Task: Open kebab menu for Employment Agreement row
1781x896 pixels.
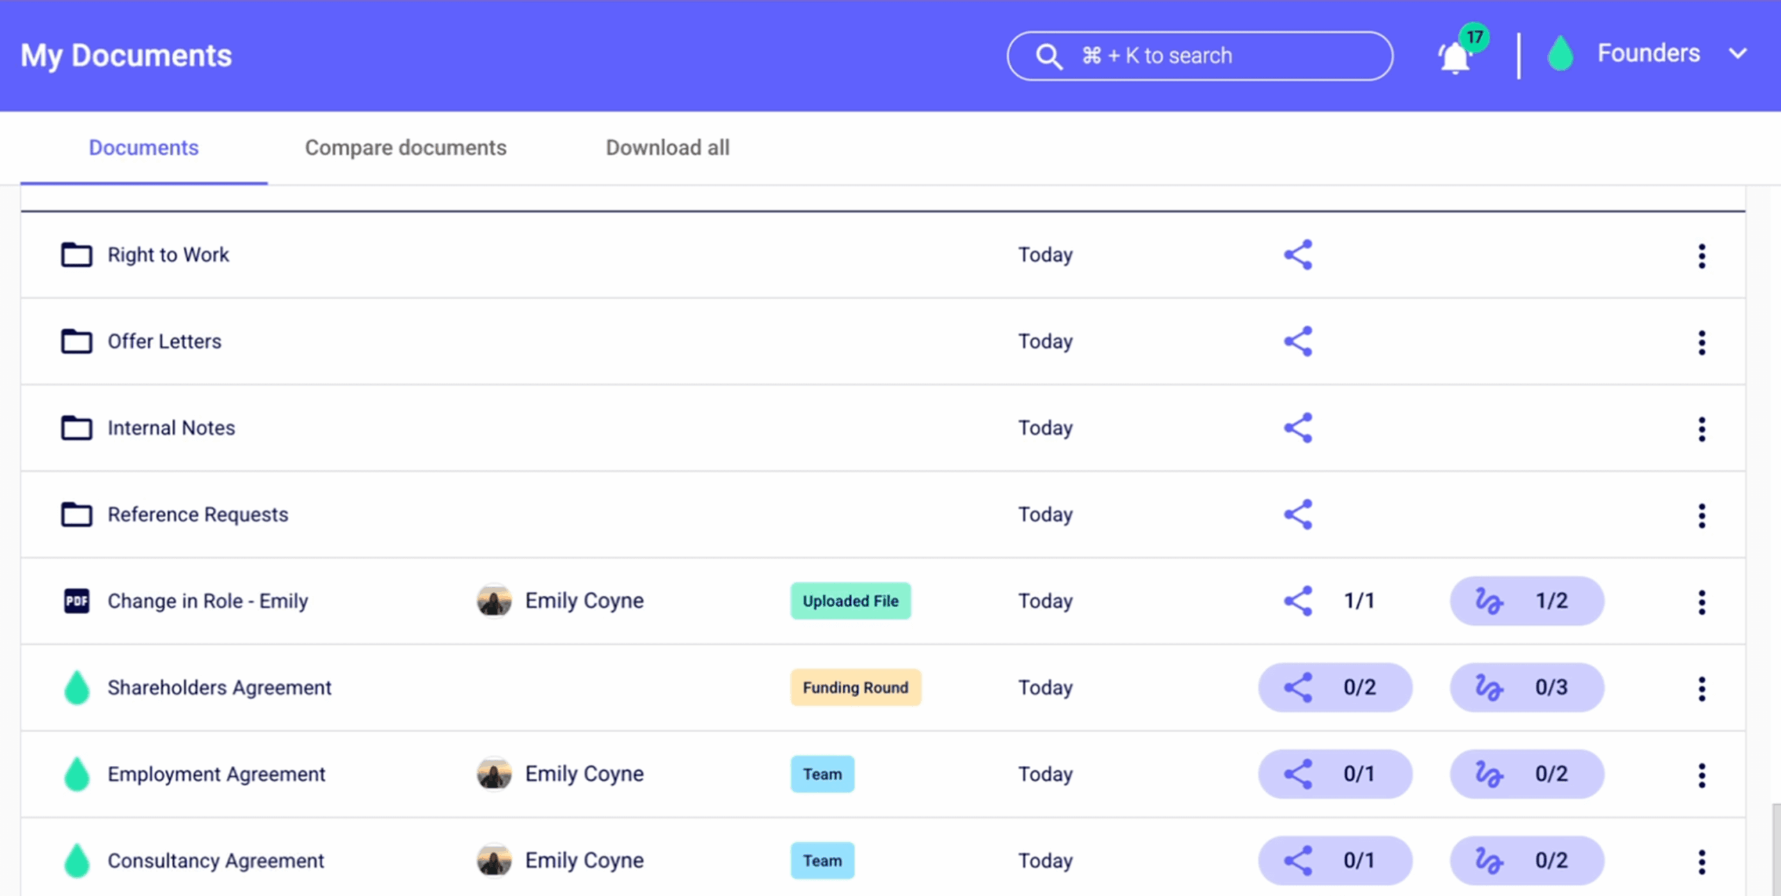Action: [x=1701, y=775]
